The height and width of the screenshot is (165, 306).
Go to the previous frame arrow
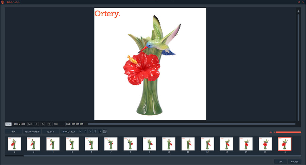click(85, 131)
